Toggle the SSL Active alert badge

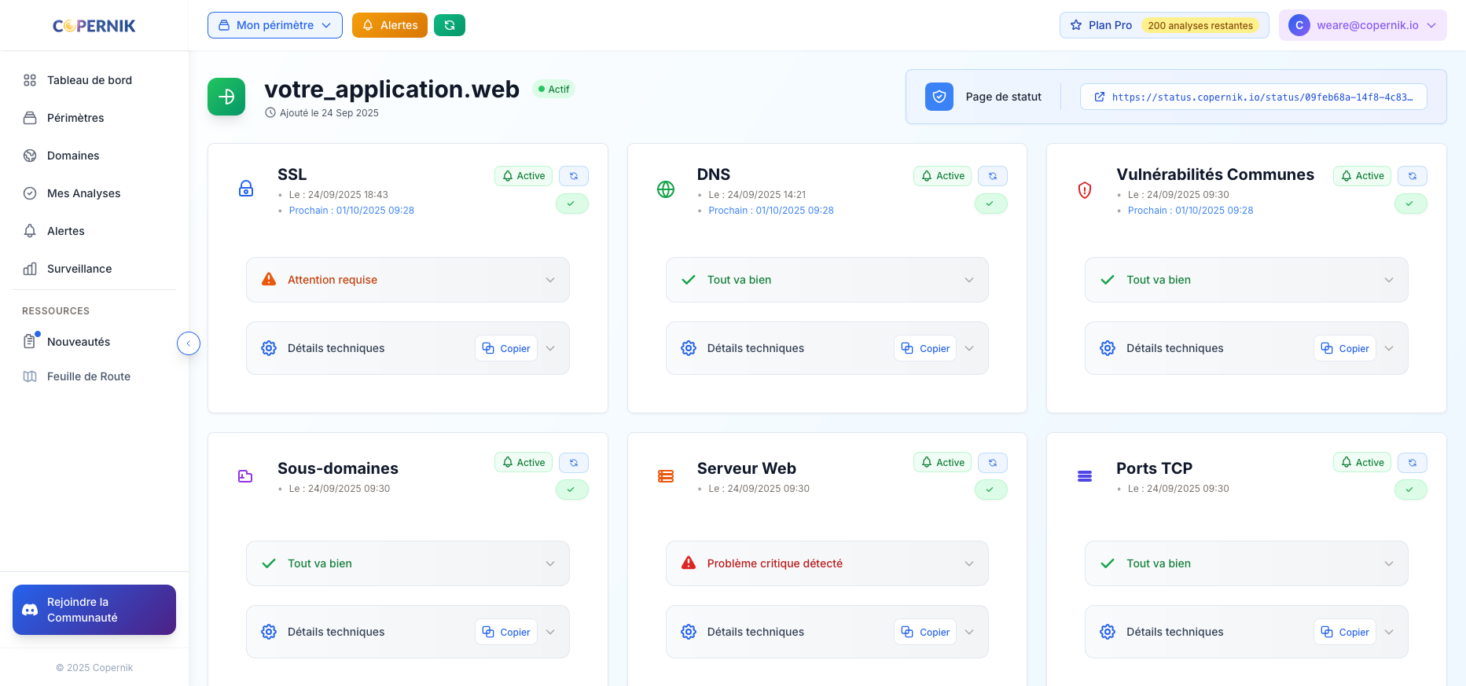[x=524, y=176]
